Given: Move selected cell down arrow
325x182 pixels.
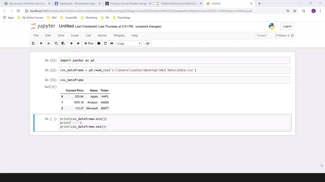Looking at the screenshot, I should [x=78, y=43].
